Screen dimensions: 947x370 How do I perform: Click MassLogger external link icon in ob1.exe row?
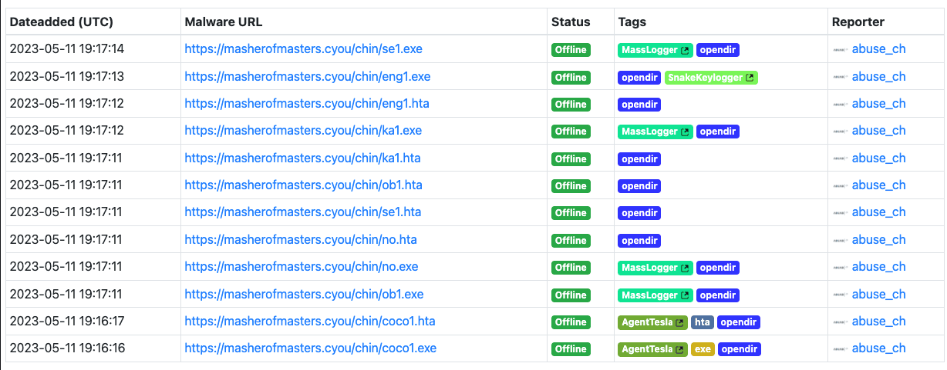[685, 295]
